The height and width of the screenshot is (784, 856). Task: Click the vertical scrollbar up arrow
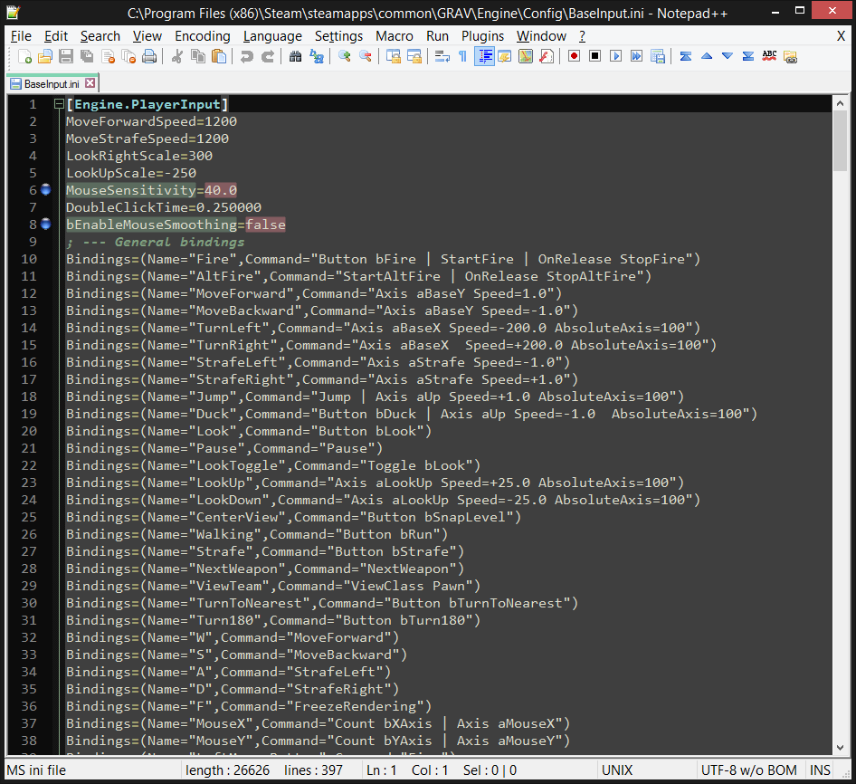(x=841, y=103)
